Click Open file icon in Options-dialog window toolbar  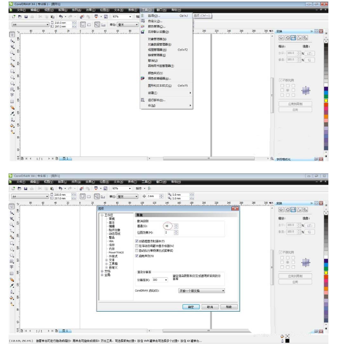20,188
